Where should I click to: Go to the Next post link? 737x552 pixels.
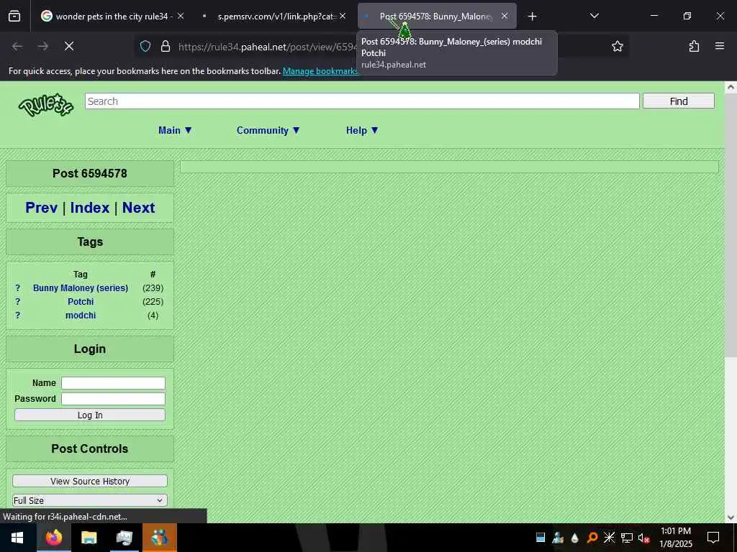click(x=138, y=208)
